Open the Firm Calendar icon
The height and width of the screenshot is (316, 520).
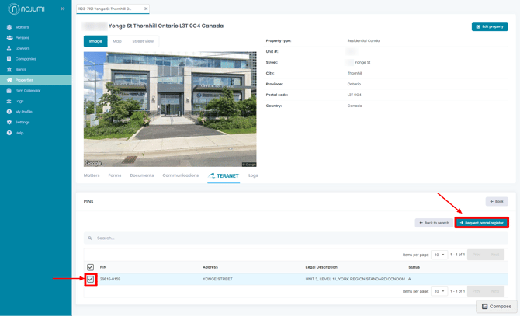9,91
